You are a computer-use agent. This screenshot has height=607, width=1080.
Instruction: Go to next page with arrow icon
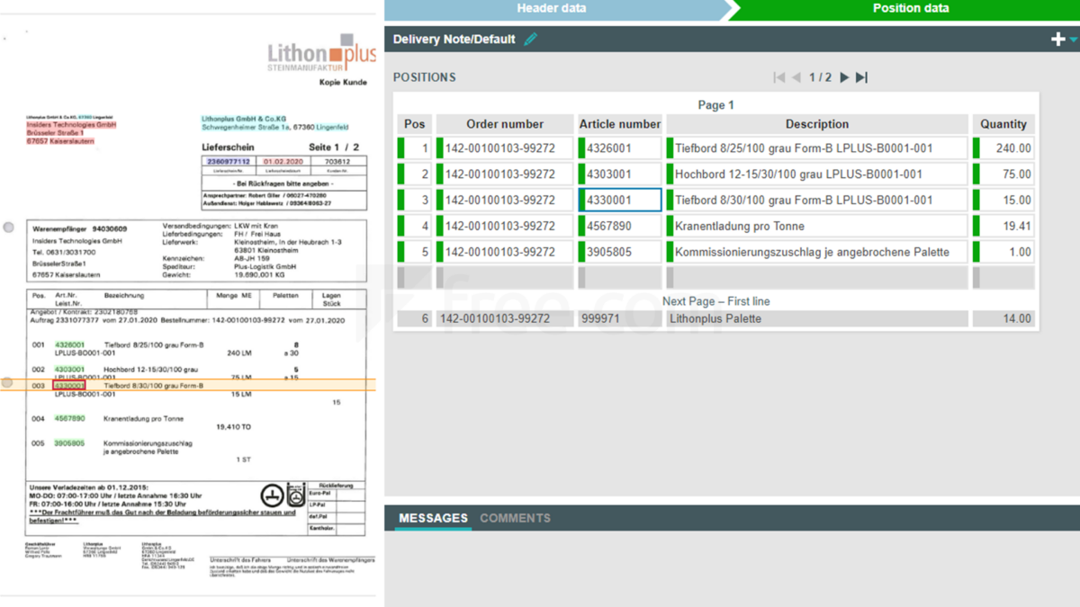pos(843,77)
